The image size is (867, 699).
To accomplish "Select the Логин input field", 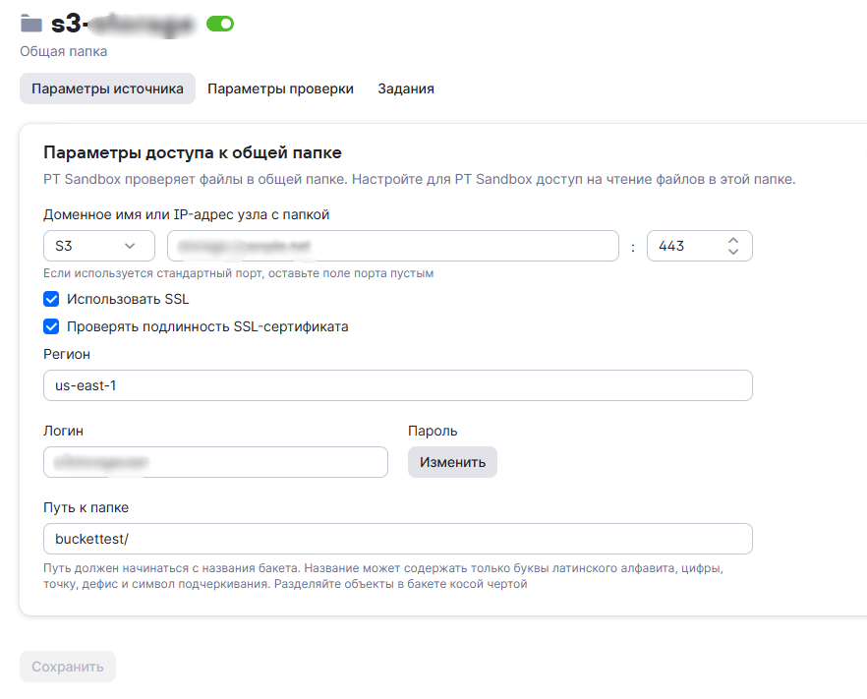I will pyautogui.click(x=216, y=462).
